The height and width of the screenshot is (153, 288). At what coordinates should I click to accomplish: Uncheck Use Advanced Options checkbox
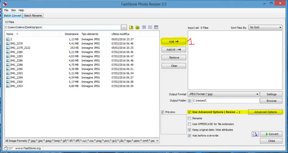tap(190, 112)
